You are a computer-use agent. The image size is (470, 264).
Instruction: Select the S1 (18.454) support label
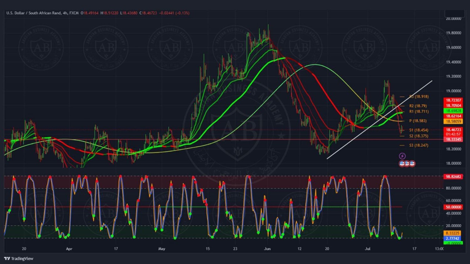(419, 130)
